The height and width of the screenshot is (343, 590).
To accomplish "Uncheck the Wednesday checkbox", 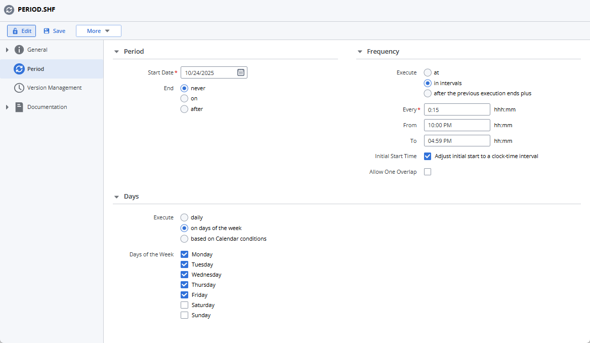I will (x=184, y=274).
